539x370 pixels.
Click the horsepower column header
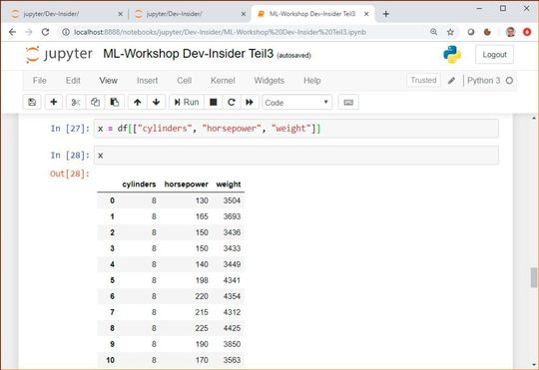coord(187,185)
